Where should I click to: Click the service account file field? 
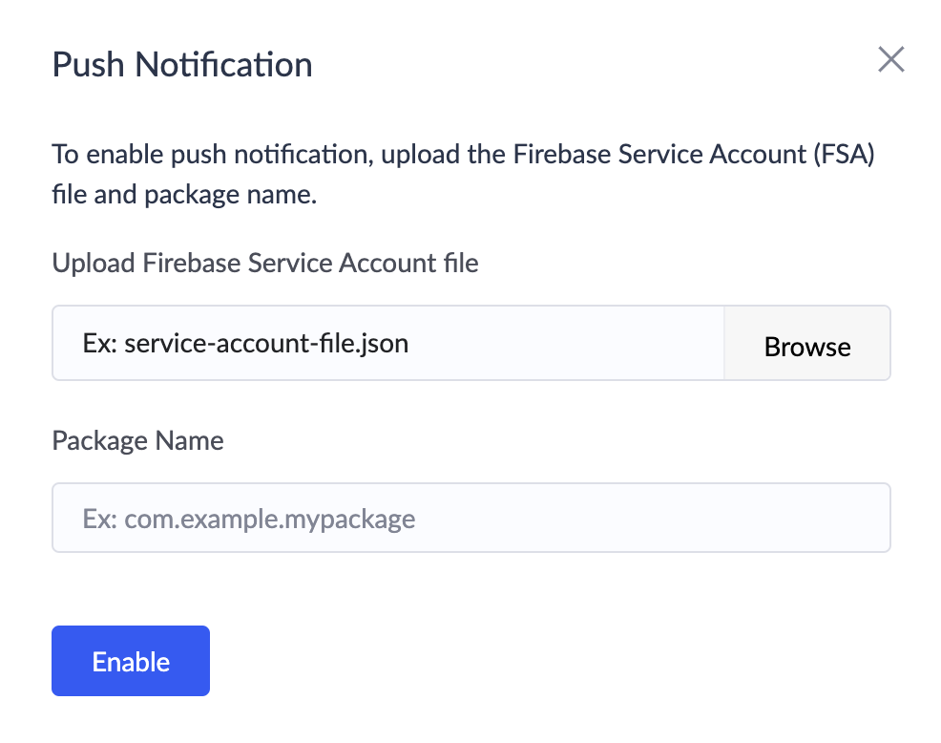388,344
